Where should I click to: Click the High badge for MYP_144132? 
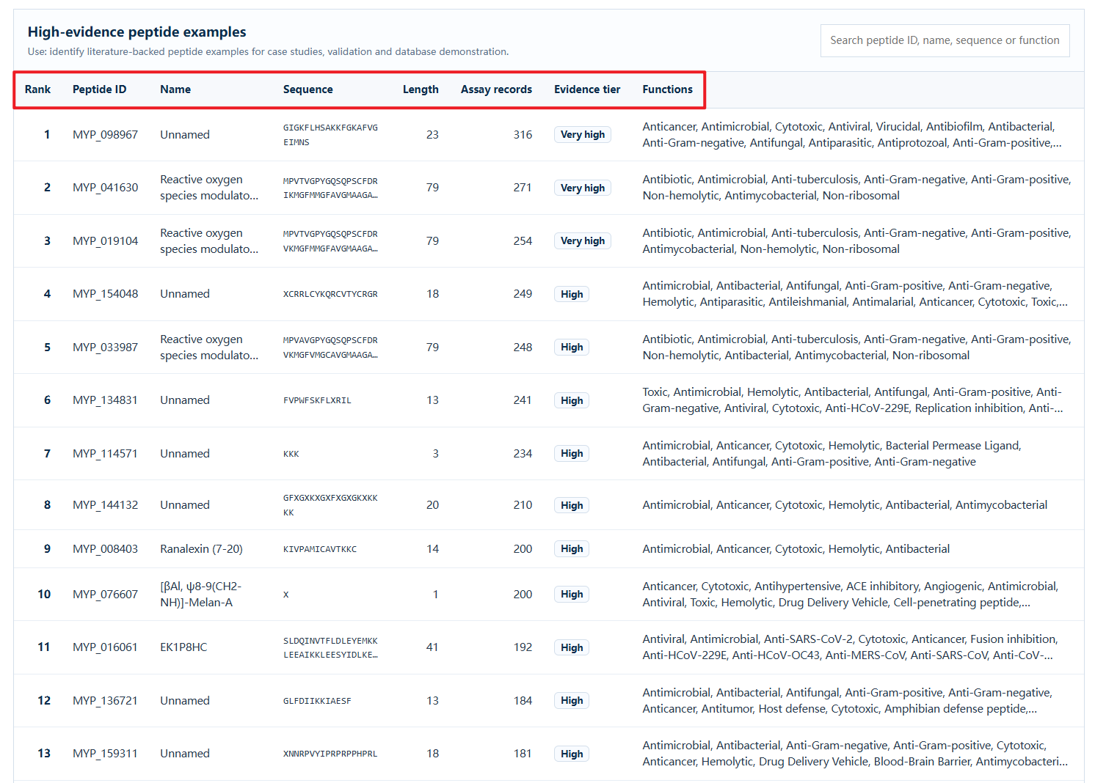[x=572, y=505]
